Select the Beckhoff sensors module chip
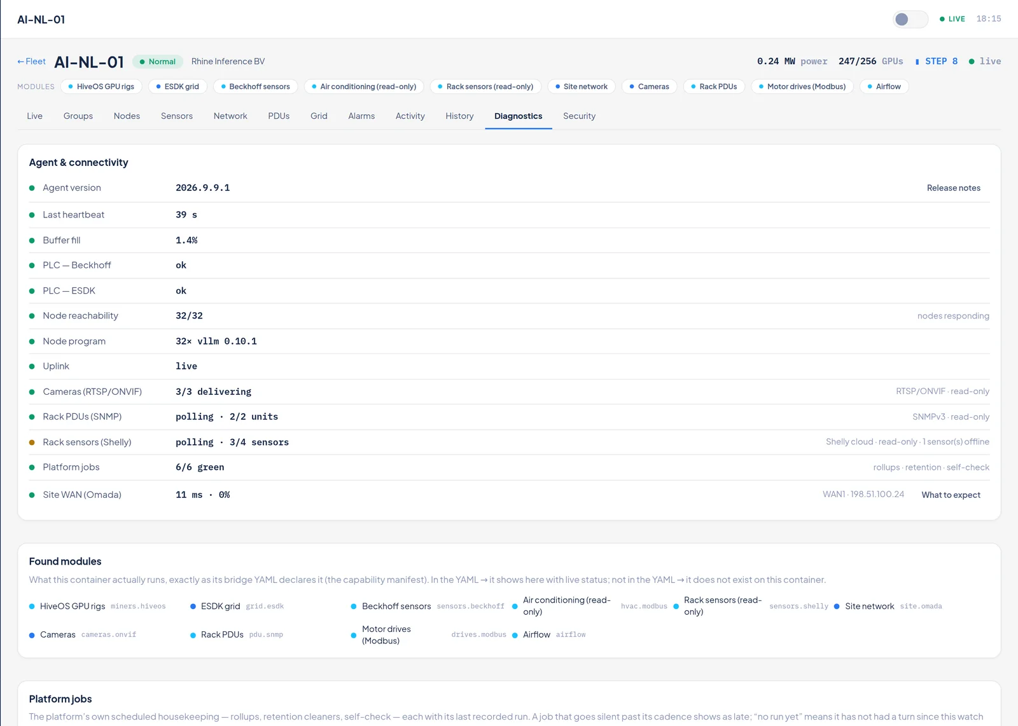 tap(255, 86)
